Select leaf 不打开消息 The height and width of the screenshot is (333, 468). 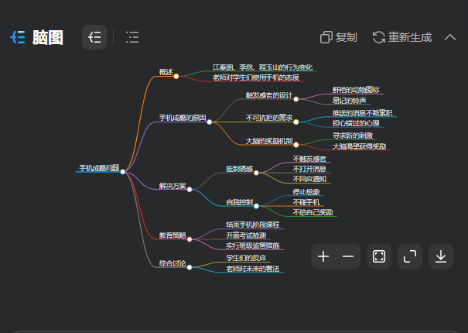click(309, 169)
